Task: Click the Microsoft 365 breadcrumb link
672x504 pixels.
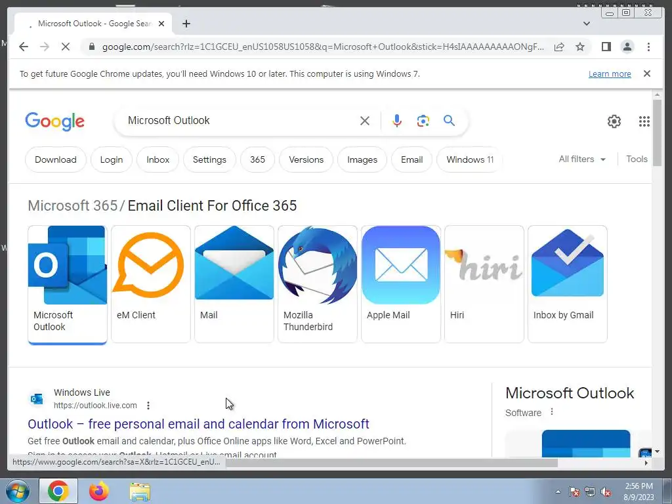Action: click(x=72, y=205)
